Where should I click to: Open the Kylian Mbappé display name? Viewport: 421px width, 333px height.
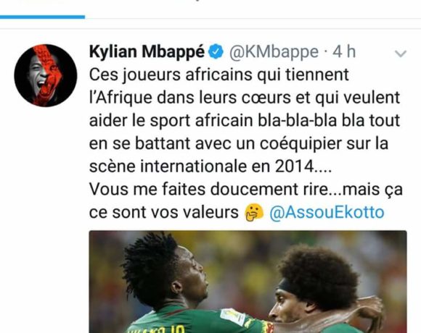(x=147, y=51)
